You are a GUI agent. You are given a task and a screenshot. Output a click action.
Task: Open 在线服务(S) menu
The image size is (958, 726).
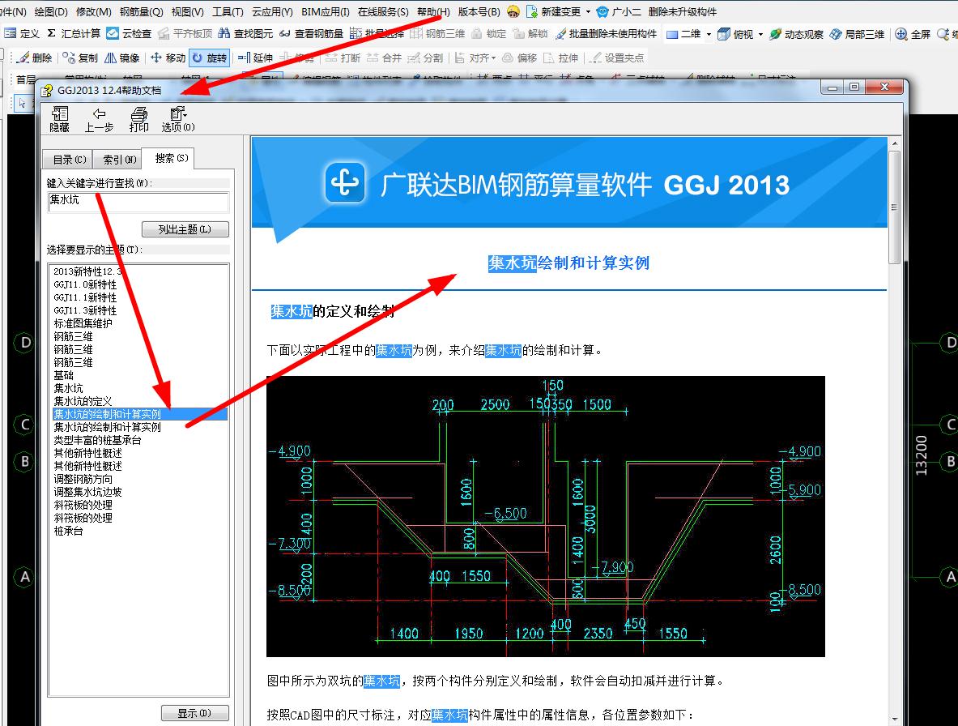(383, 11)
